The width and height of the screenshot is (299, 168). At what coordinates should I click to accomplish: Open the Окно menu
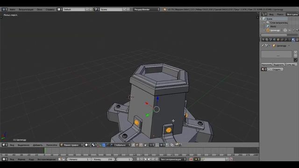click(x=40, y=9)
